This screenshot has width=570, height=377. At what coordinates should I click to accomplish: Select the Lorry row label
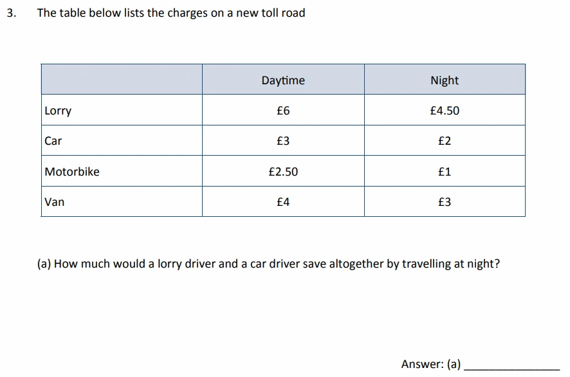click(58, 111)
